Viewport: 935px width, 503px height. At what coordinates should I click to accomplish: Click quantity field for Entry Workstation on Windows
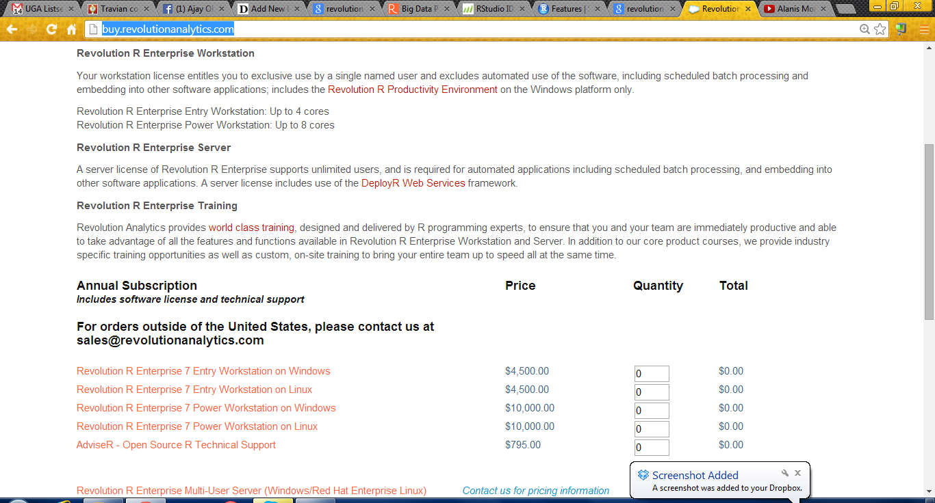click(x=651, y=374)
